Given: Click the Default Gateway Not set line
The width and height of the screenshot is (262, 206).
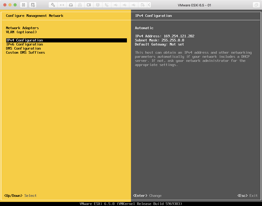Looking at the screenshot, I should click(x=159, y=44).
